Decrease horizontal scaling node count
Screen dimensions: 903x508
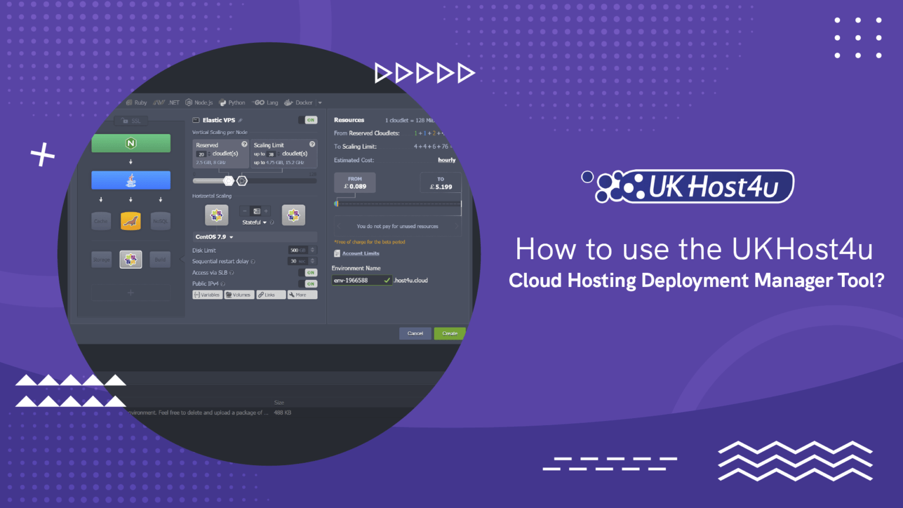tap(245, 211)
